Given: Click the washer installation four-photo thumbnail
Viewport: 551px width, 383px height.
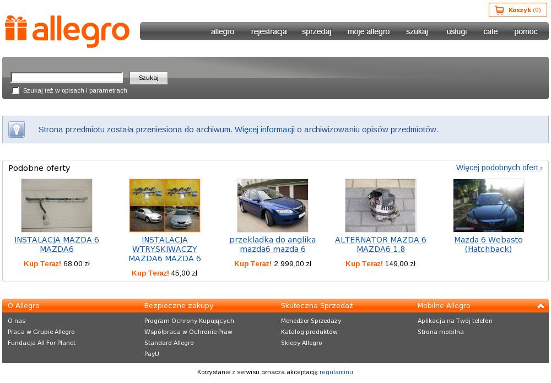Looking at the screenshot, I should [x=165, y=205].
